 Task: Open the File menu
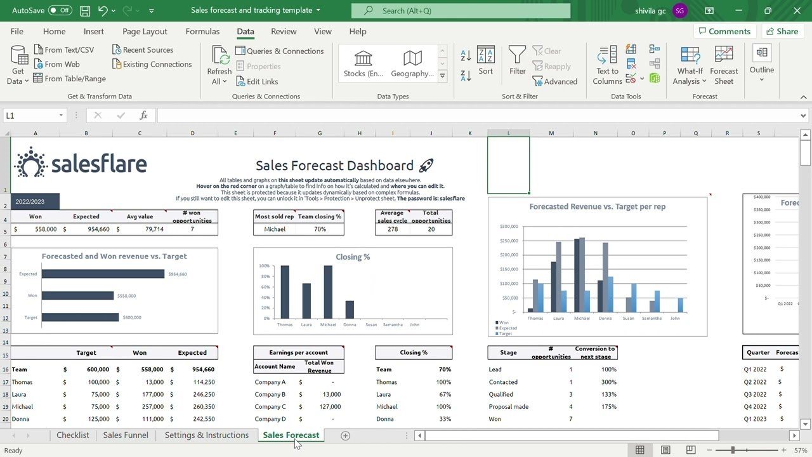[x=17, y=31]
